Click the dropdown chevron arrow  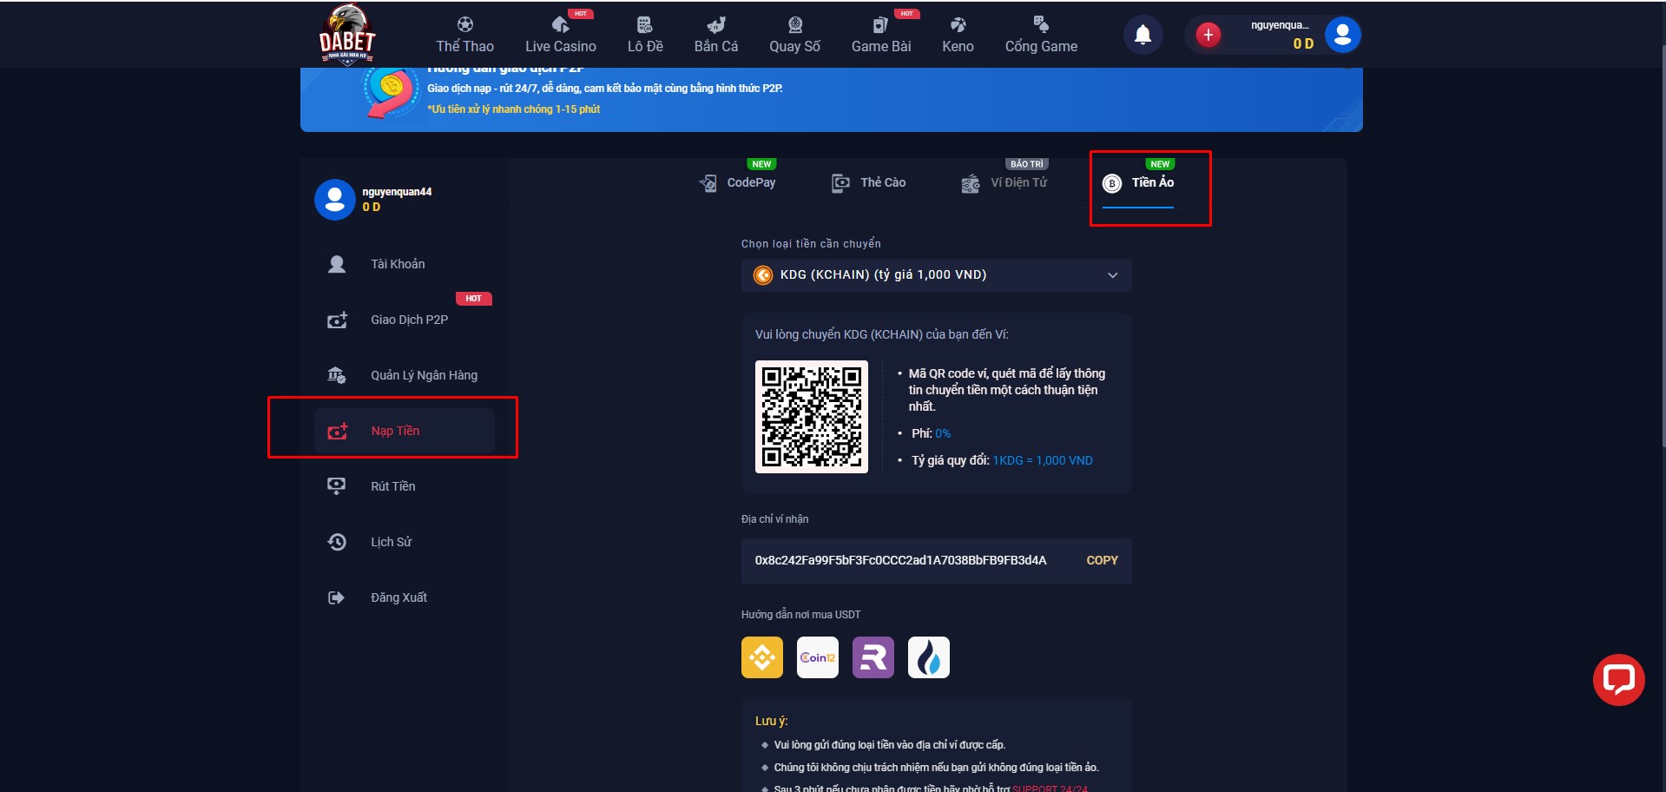tap(1112, 275)
